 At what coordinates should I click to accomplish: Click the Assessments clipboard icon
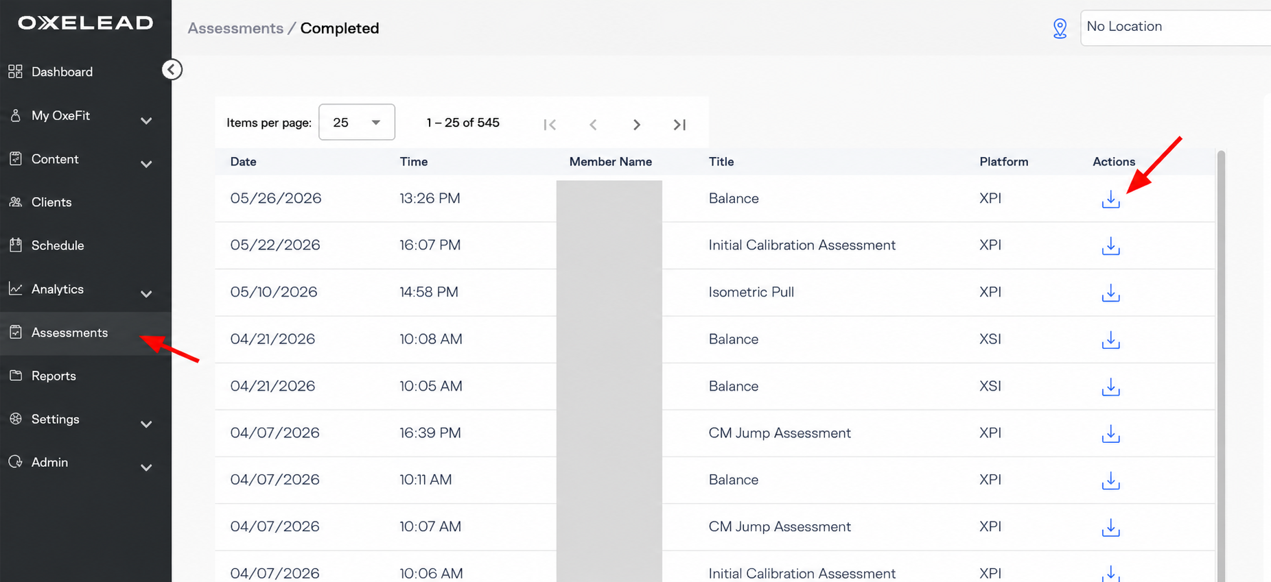(x=15, y=332)
